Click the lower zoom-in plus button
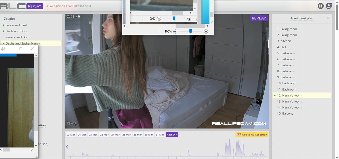This screenshot has width=339, height=159. pyautogui.click(x=206, y=31)
